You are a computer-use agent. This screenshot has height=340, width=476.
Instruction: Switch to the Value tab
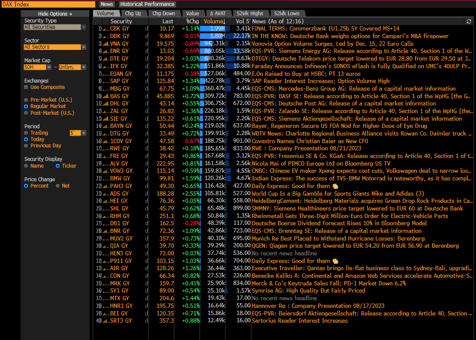pyautogui.click(x=193, y=14)
